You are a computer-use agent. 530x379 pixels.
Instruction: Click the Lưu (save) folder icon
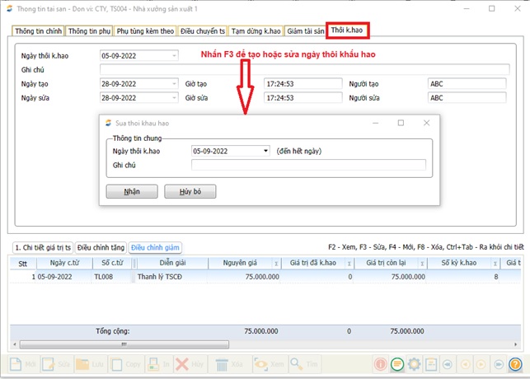click(82, 363)
